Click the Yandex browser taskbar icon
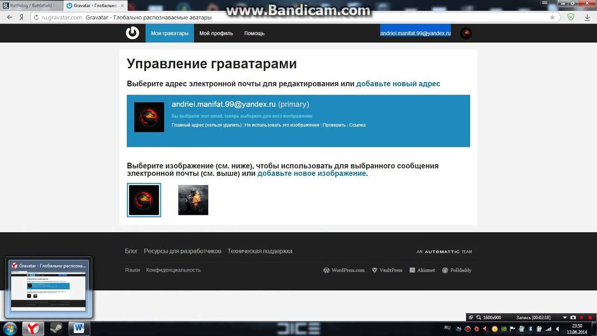The width and height of the screenshot is (597, 336). click(x=33, y=328)
